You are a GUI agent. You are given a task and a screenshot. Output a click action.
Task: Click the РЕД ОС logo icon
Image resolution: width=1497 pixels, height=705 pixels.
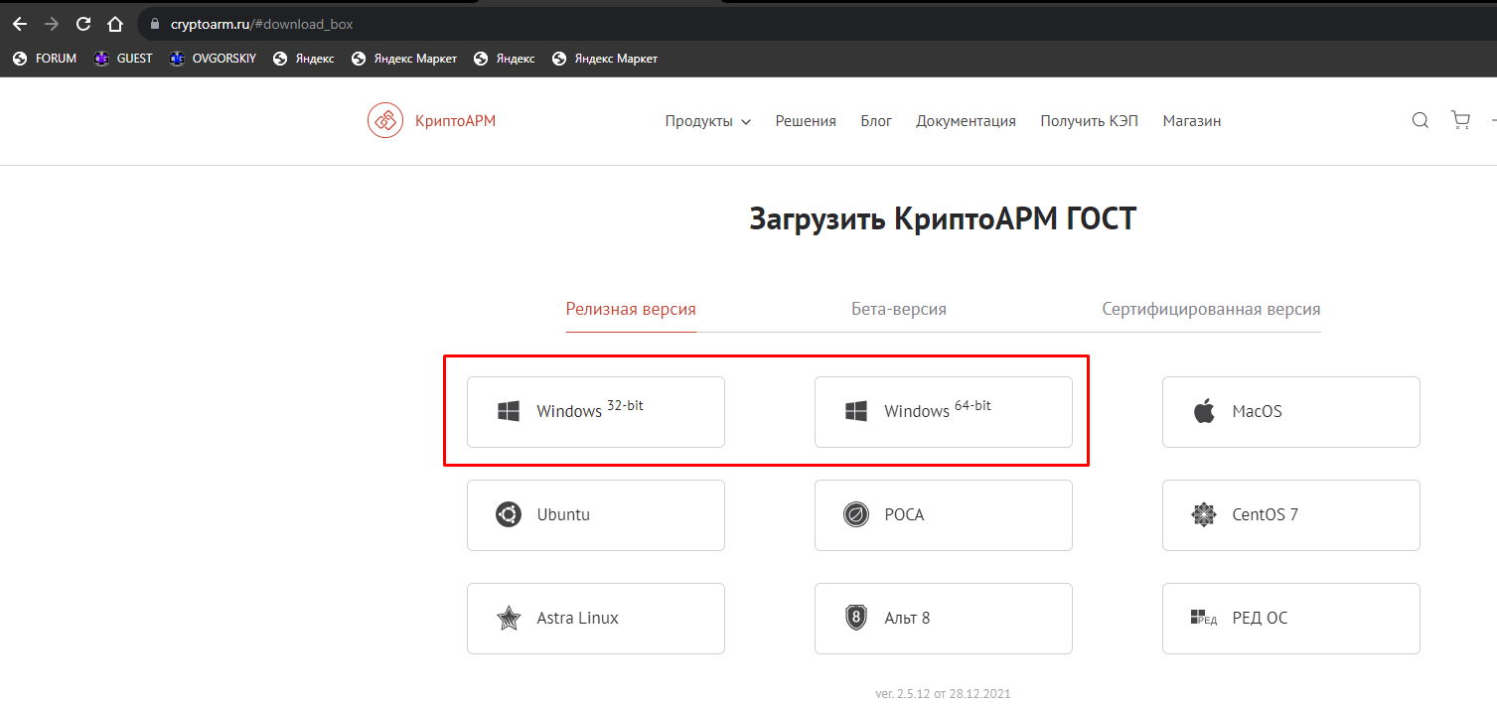click(x=1204, y=618)
